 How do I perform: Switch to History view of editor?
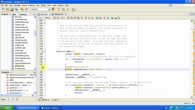48,18
